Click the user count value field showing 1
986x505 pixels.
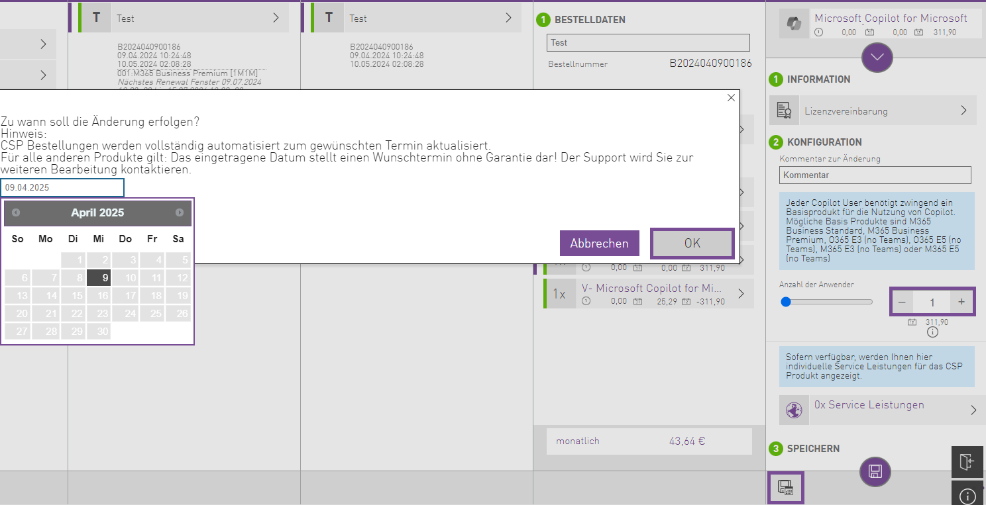(x=932, y=302)
